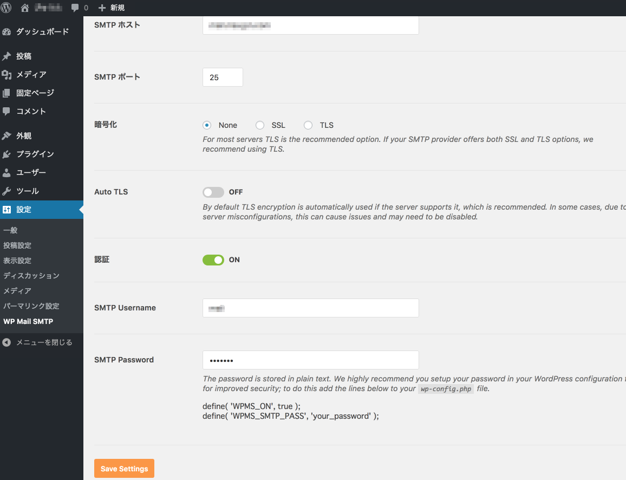The width and height of the screenshot is (626, 480).
Task: Open ユーザー menu
Action: point(42,172)
